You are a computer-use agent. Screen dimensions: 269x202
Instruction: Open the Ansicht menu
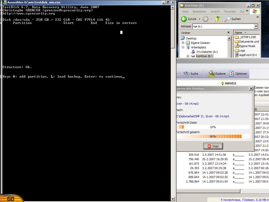(215, 12)
